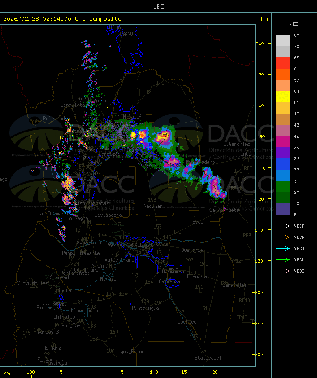Click the dBZ title at top center

[x=159, y=7]
